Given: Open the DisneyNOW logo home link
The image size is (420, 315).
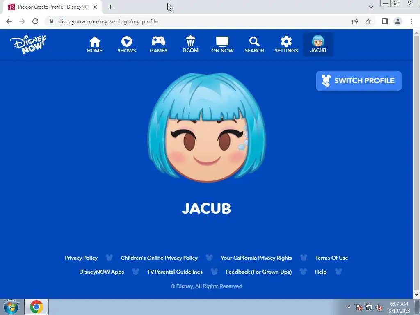Looking at the screenshot, I should pyautogui.click(x=28, y=44).
